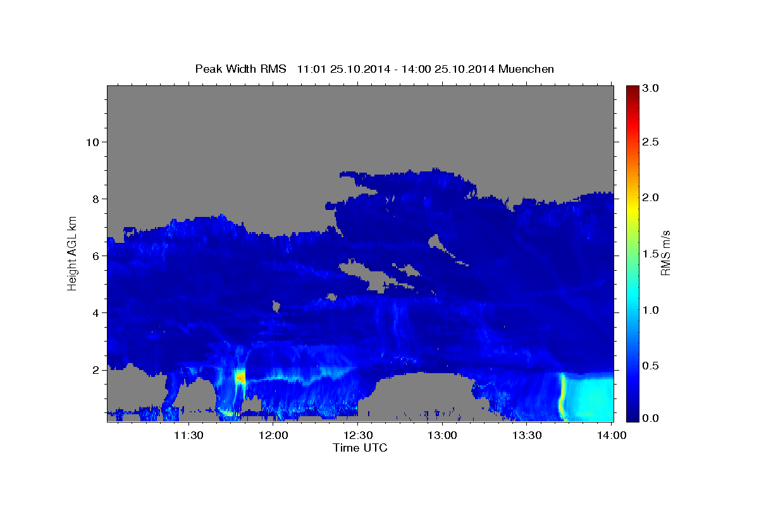Click the 'Muenchen' location text in title
Screen dimensions: 759x506
[x=526, y=69]
